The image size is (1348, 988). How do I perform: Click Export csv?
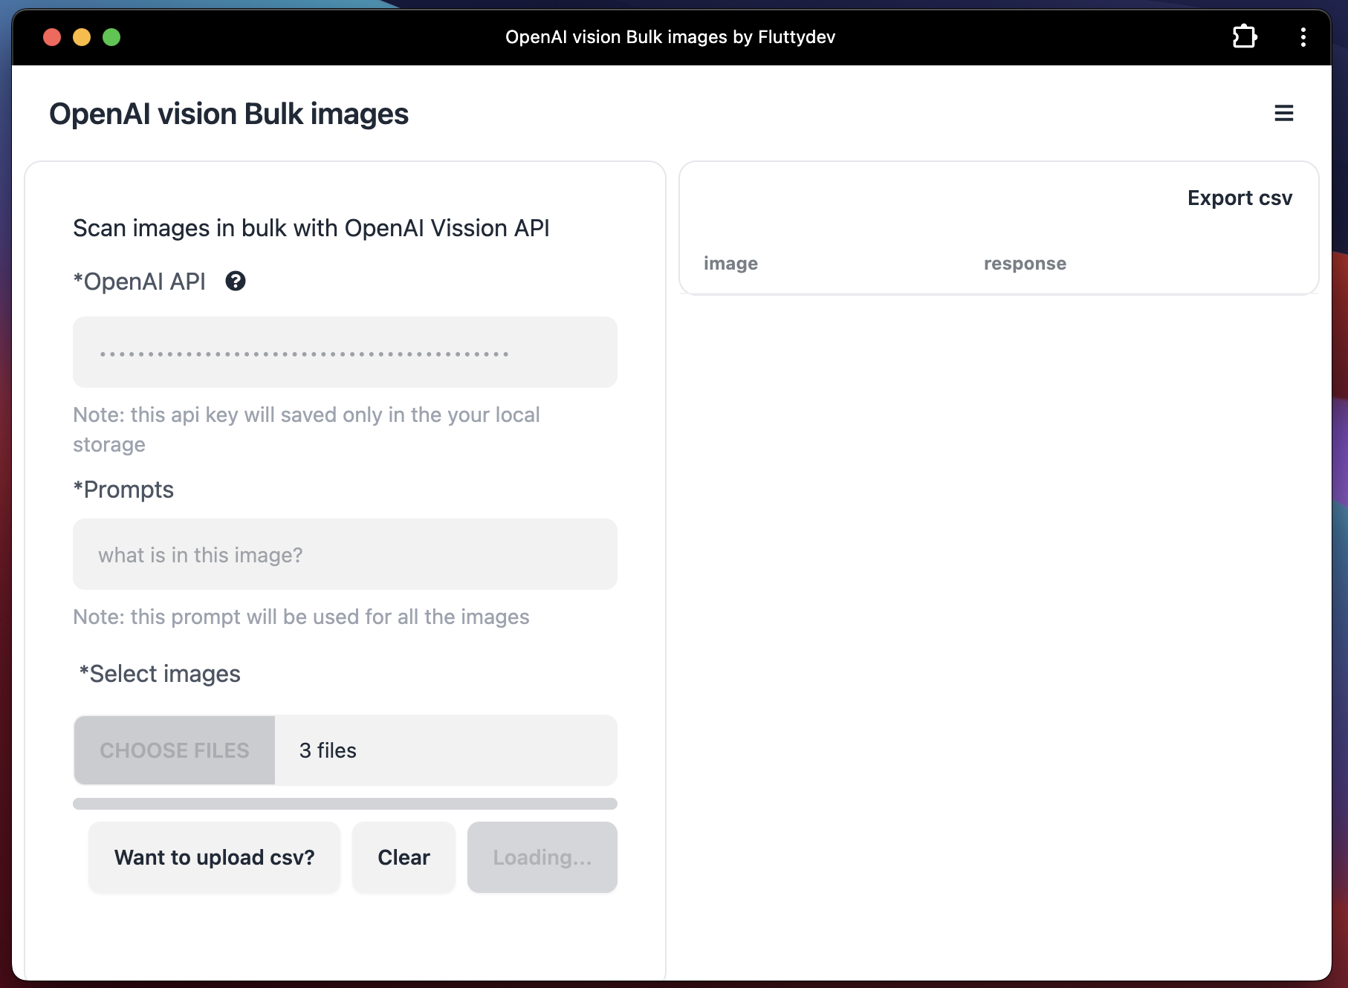tap(1240, 198)
